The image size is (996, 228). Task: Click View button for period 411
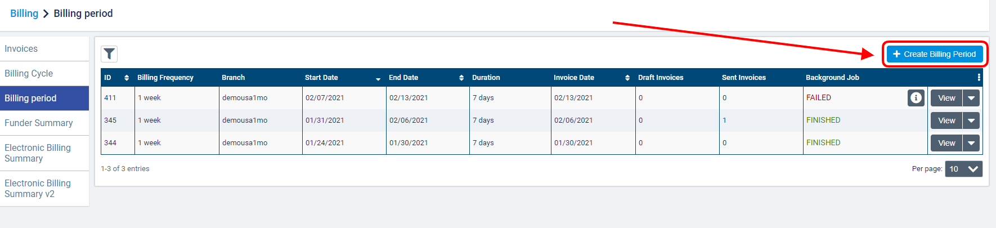coord(946,98)
